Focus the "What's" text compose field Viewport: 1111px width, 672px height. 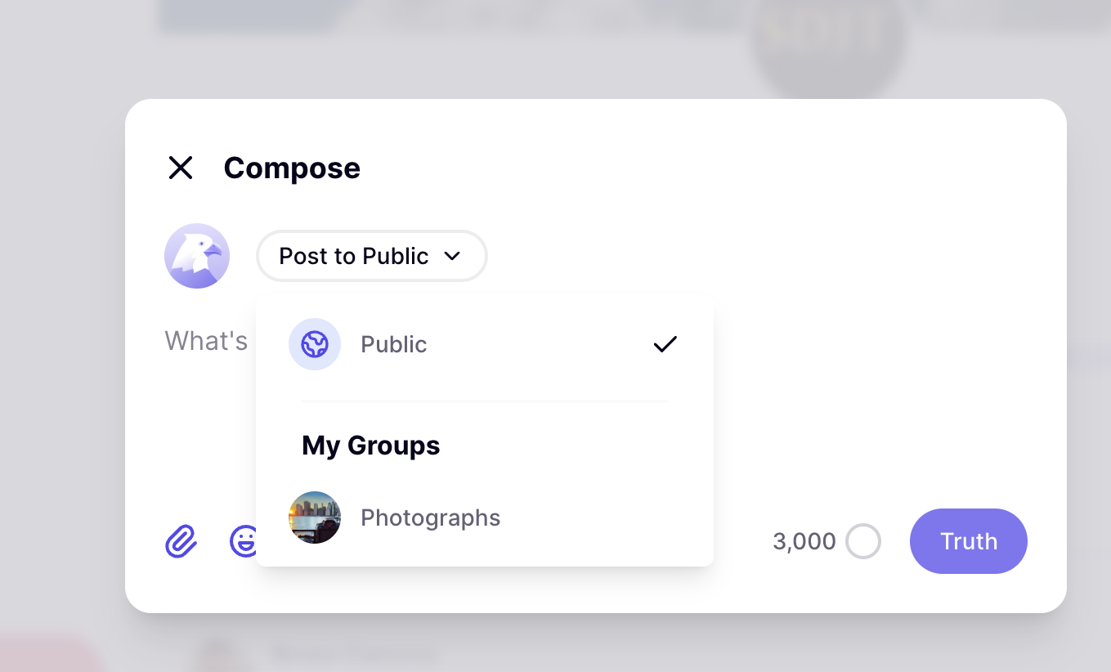pos(206,340)
